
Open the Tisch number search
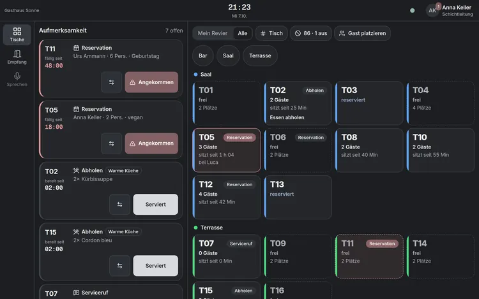point(271,33)
